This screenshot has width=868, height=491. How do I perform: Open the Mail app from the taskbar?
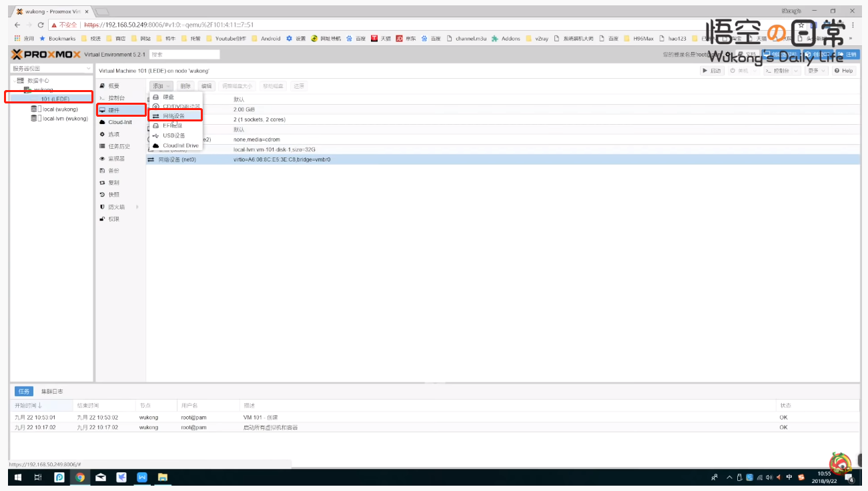point(100,477)
